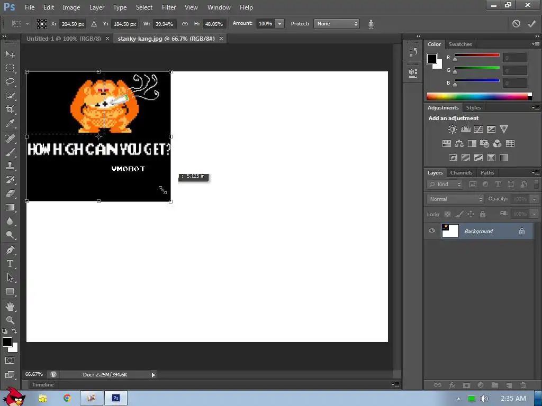Commit the transform with the checkmark

click(531, 24)
